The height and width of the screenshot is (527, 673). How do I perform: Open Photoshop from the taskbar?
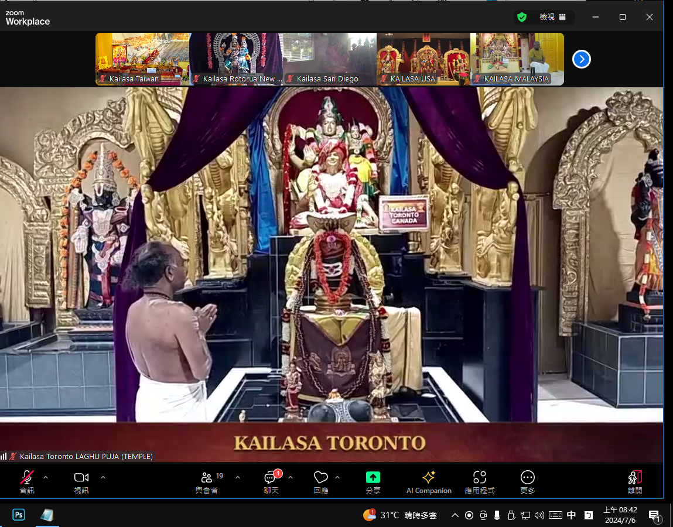click(19, 515)
